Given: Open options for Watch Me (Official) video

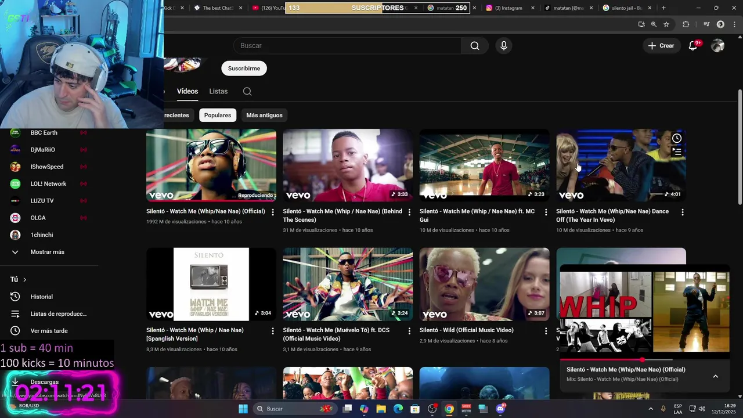Looking at the screenshot, I should pos(273,212).
